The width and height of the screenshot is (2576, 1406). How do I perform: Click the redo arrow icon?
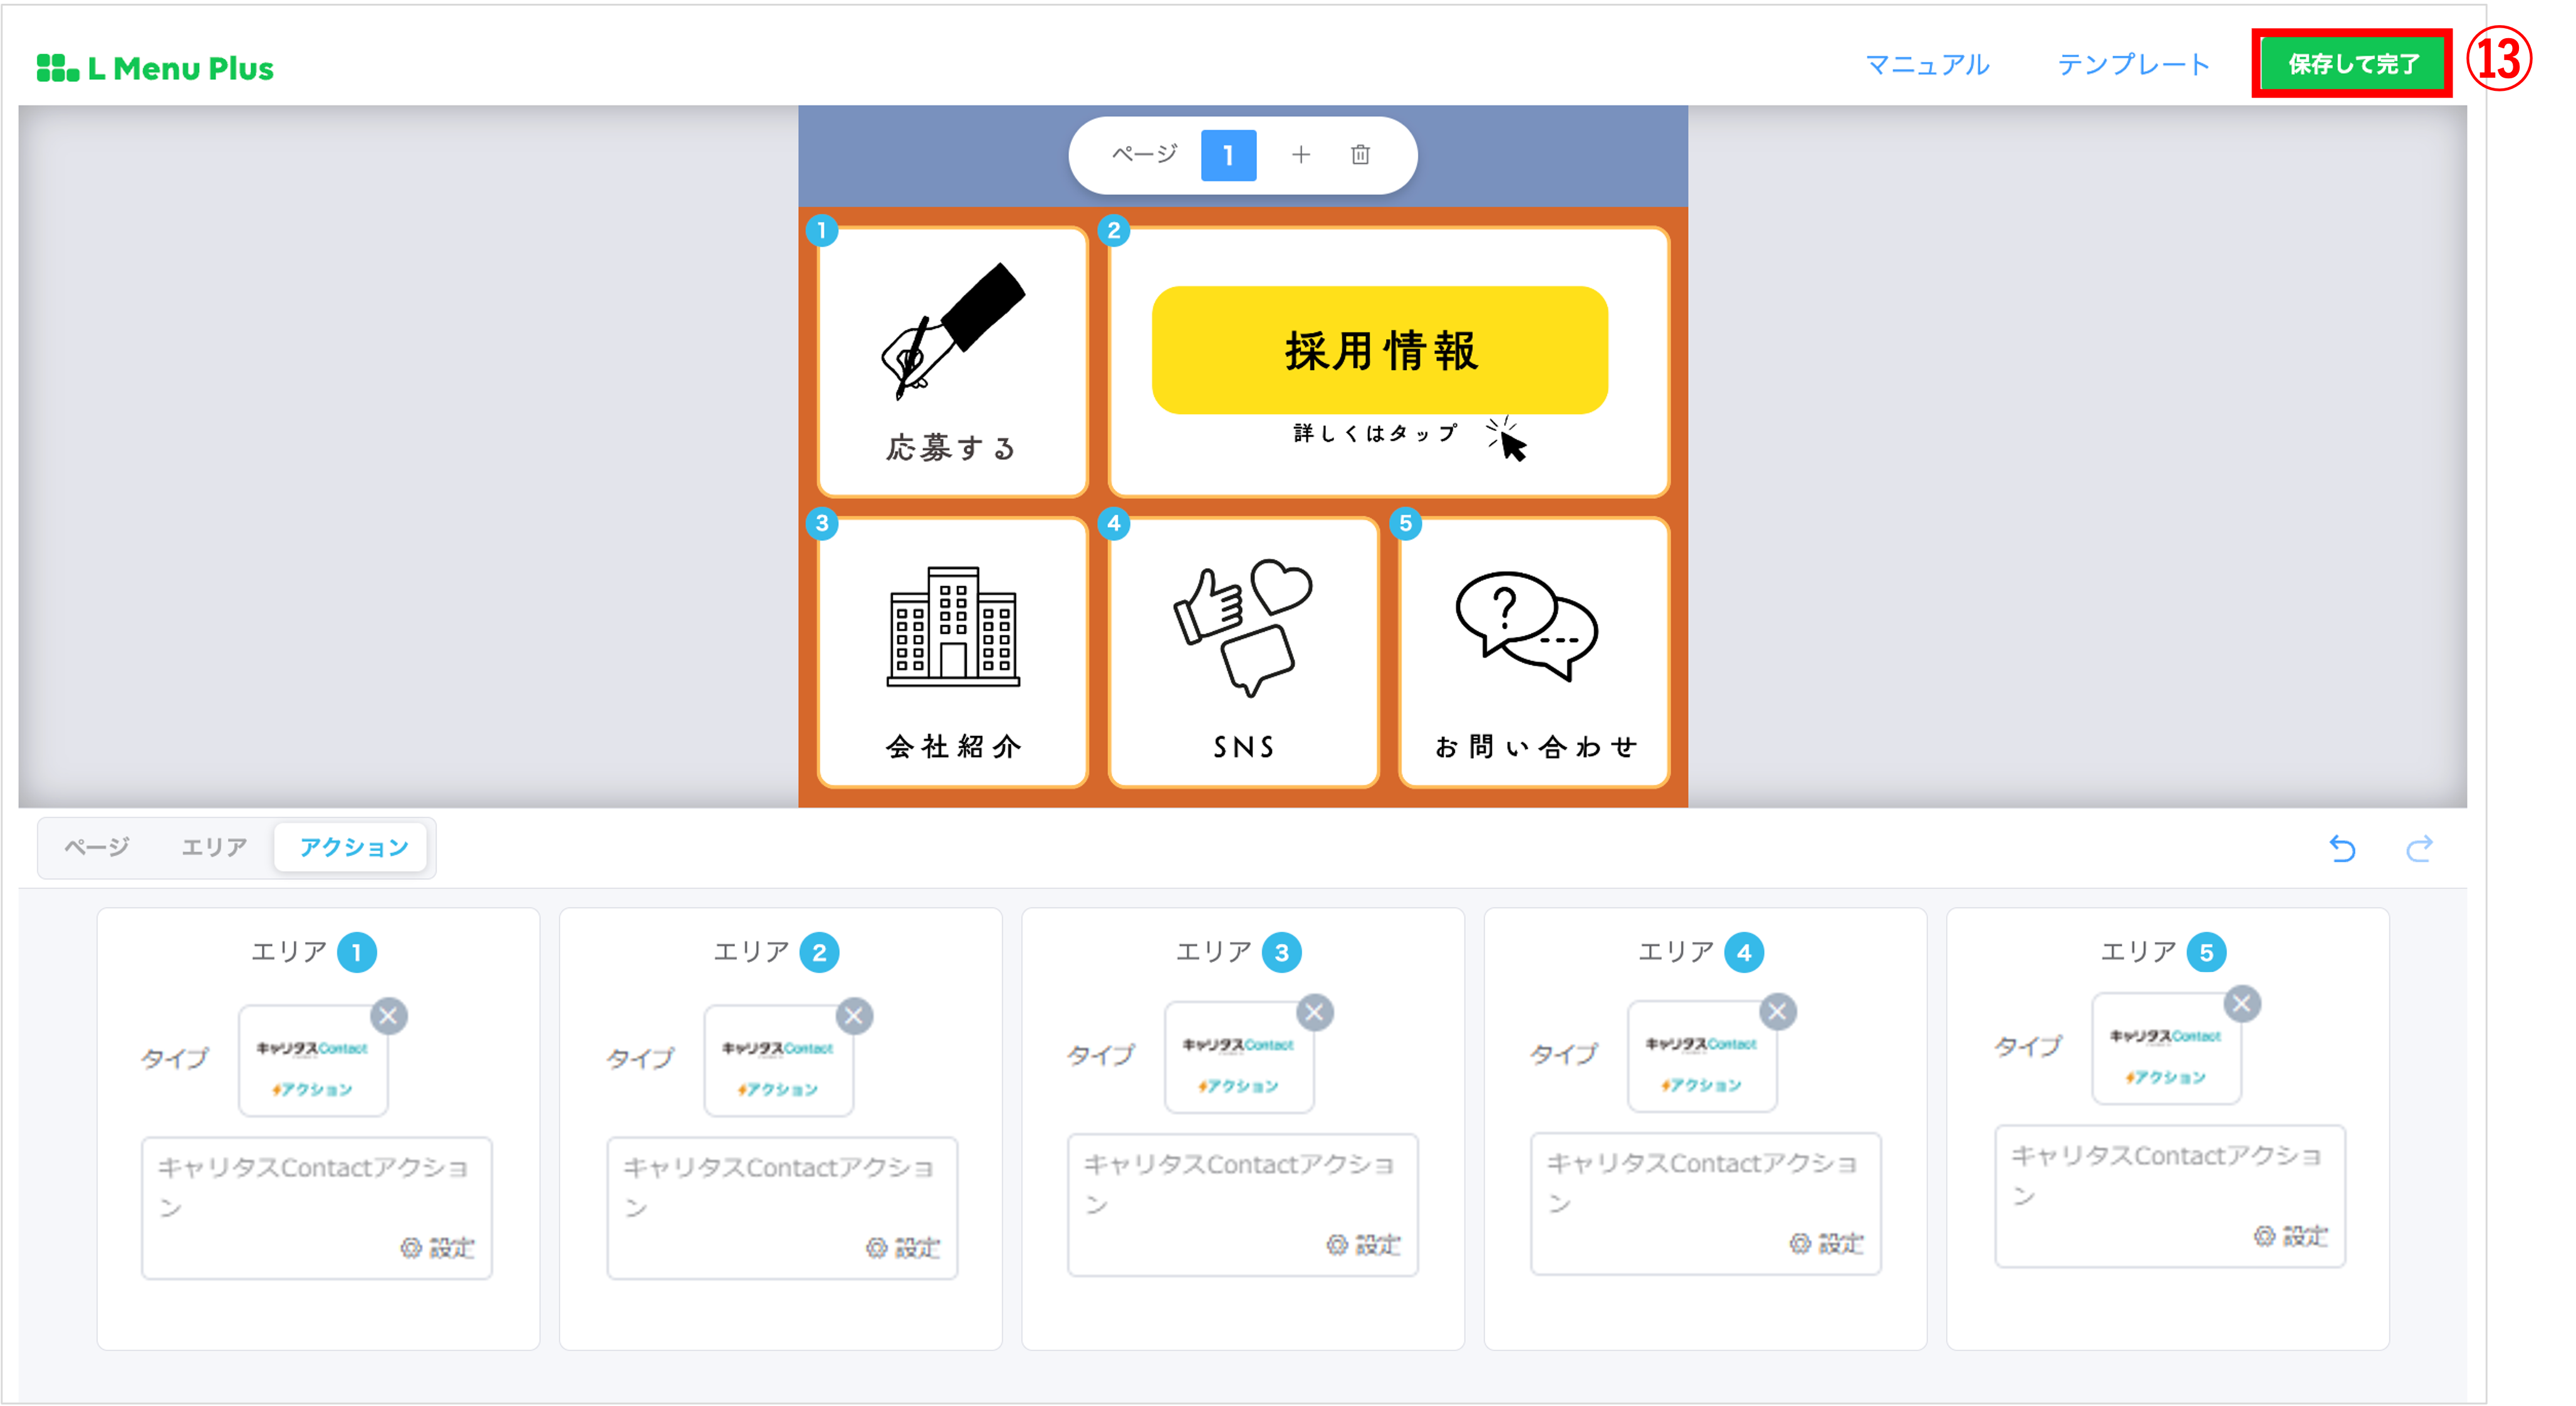coord(2419,849)
